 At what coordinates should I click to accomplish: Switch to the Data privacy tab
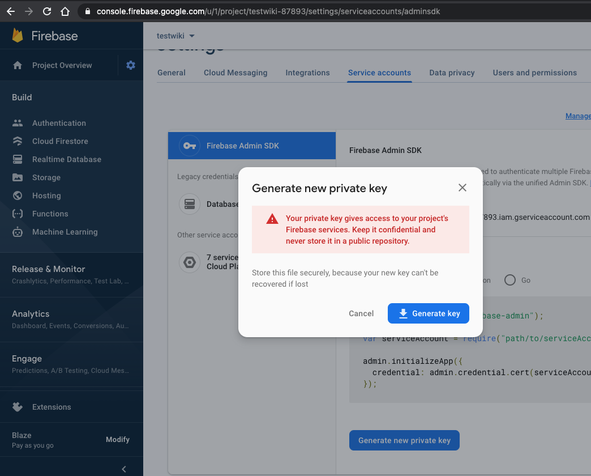(452, 73)
